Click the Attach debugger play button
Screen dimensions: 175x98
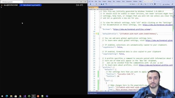130,4
